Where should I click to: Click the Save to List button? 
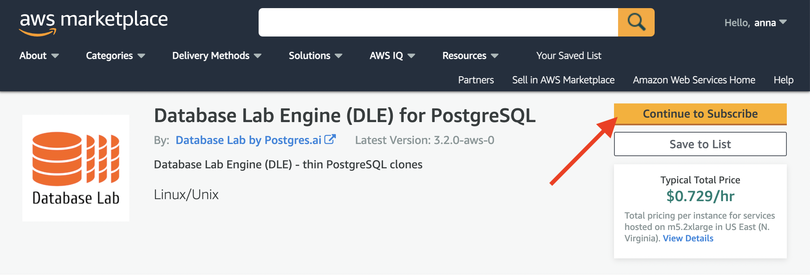pyautogui.click(x=700, y=144)
